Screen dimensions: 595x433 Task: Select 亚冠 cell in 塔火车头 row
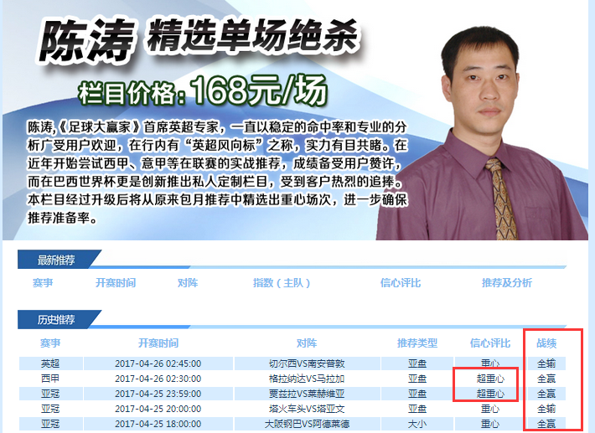tap(50, 409)
